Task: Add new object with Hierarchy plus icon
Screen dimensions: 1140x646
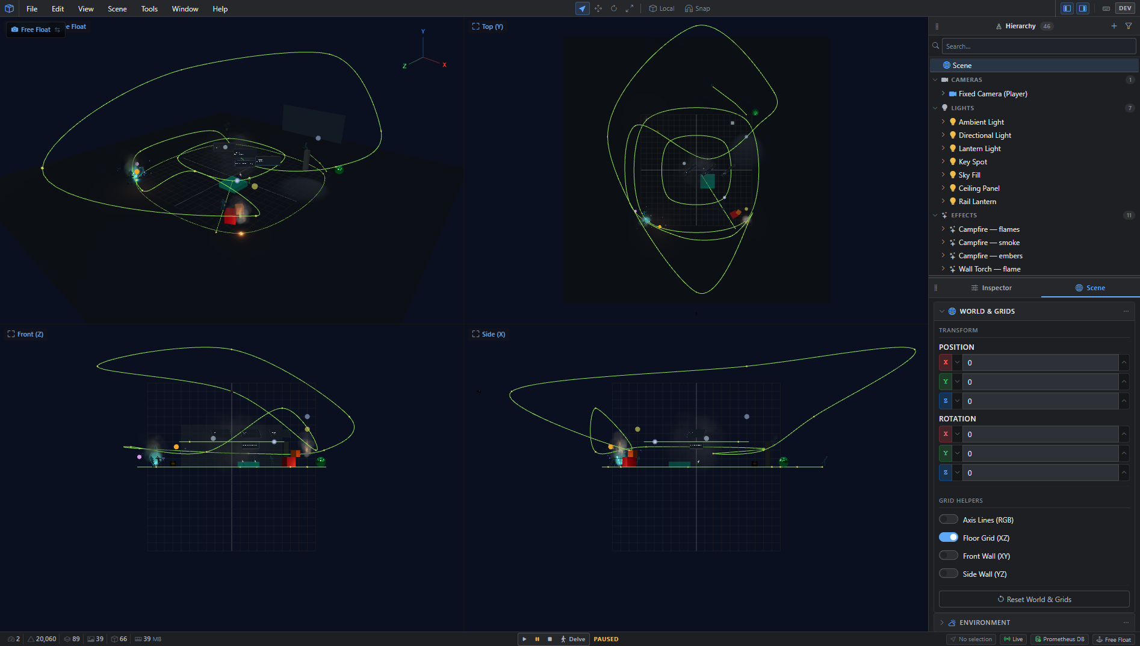Action: tap(1114, 26)
